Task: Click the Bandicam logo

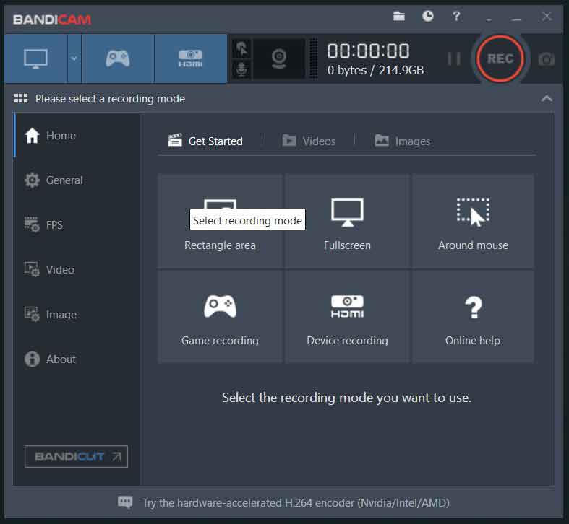Action: click(52, 19)
